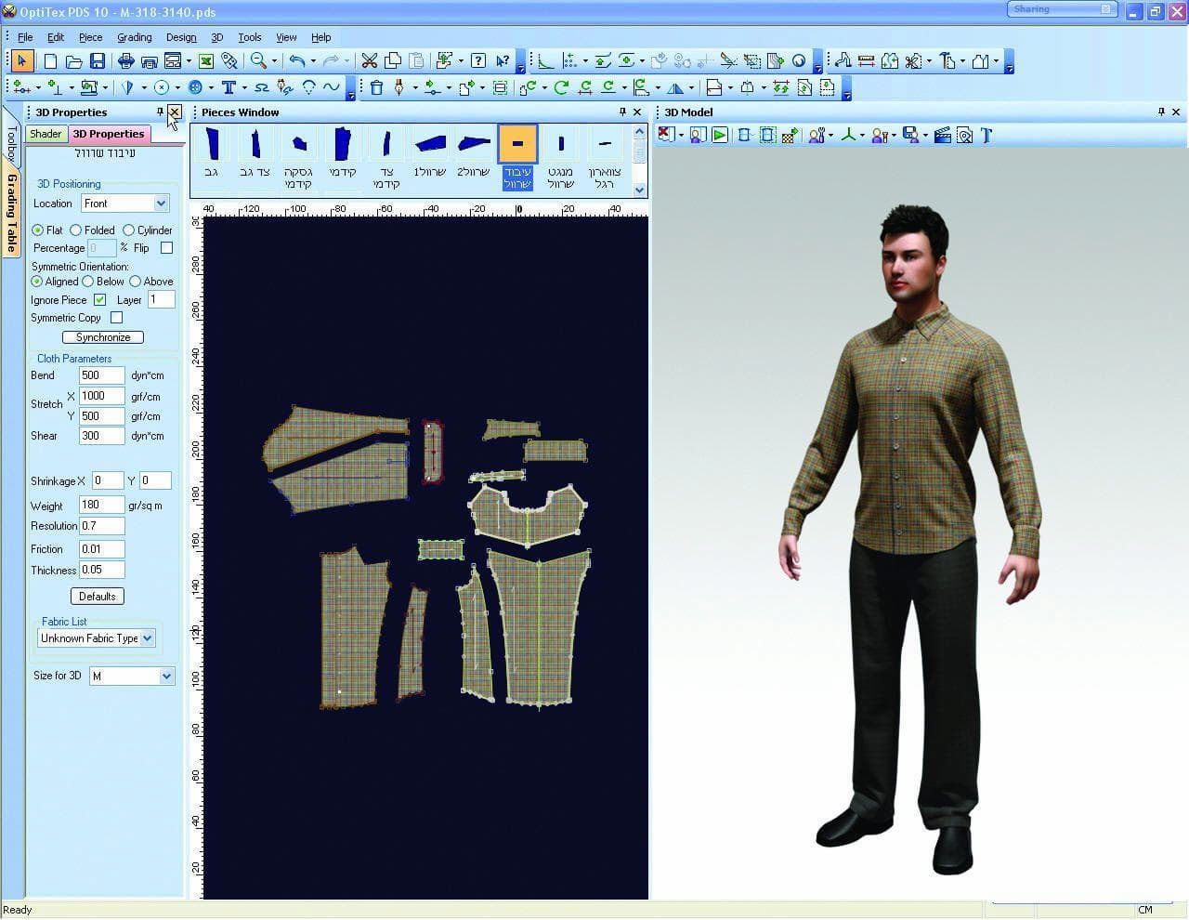Click the Defaults button
The height and width of the screenshot is (920, 1189).
(98, 597)
